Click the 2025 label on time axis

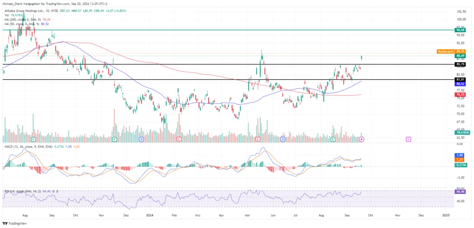(446, 215)
